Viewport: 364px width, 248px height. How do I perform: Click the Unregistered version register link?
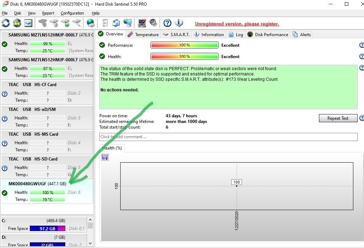coord(237,24)
